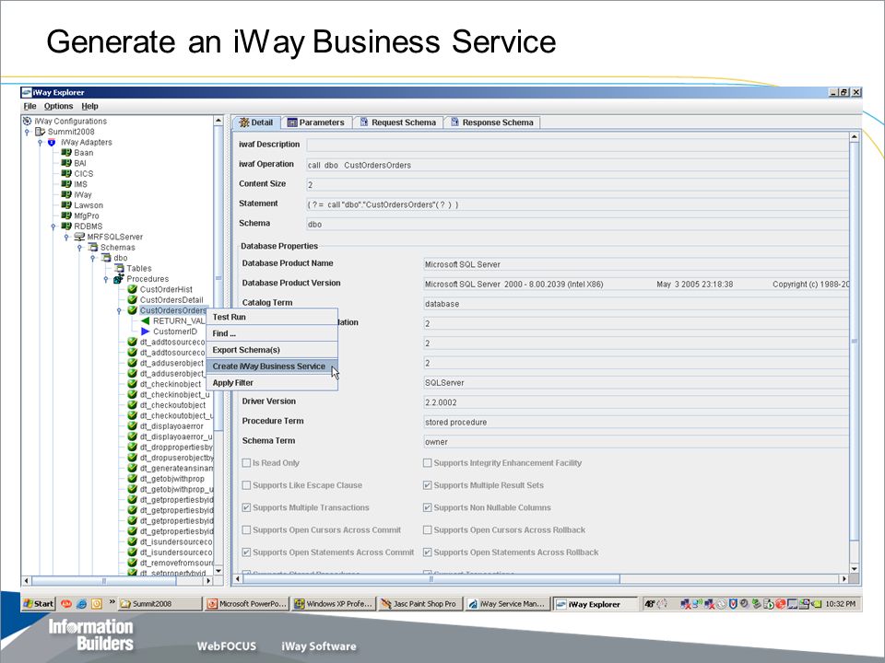Screen dimensions: 885x663
Task: Switch to the Parameters tab
Action: (316, 122)
